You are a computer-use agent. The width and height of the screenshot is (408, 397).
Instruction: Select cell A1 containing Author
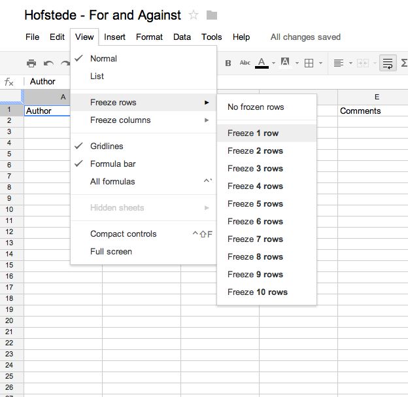click(47, 111)
